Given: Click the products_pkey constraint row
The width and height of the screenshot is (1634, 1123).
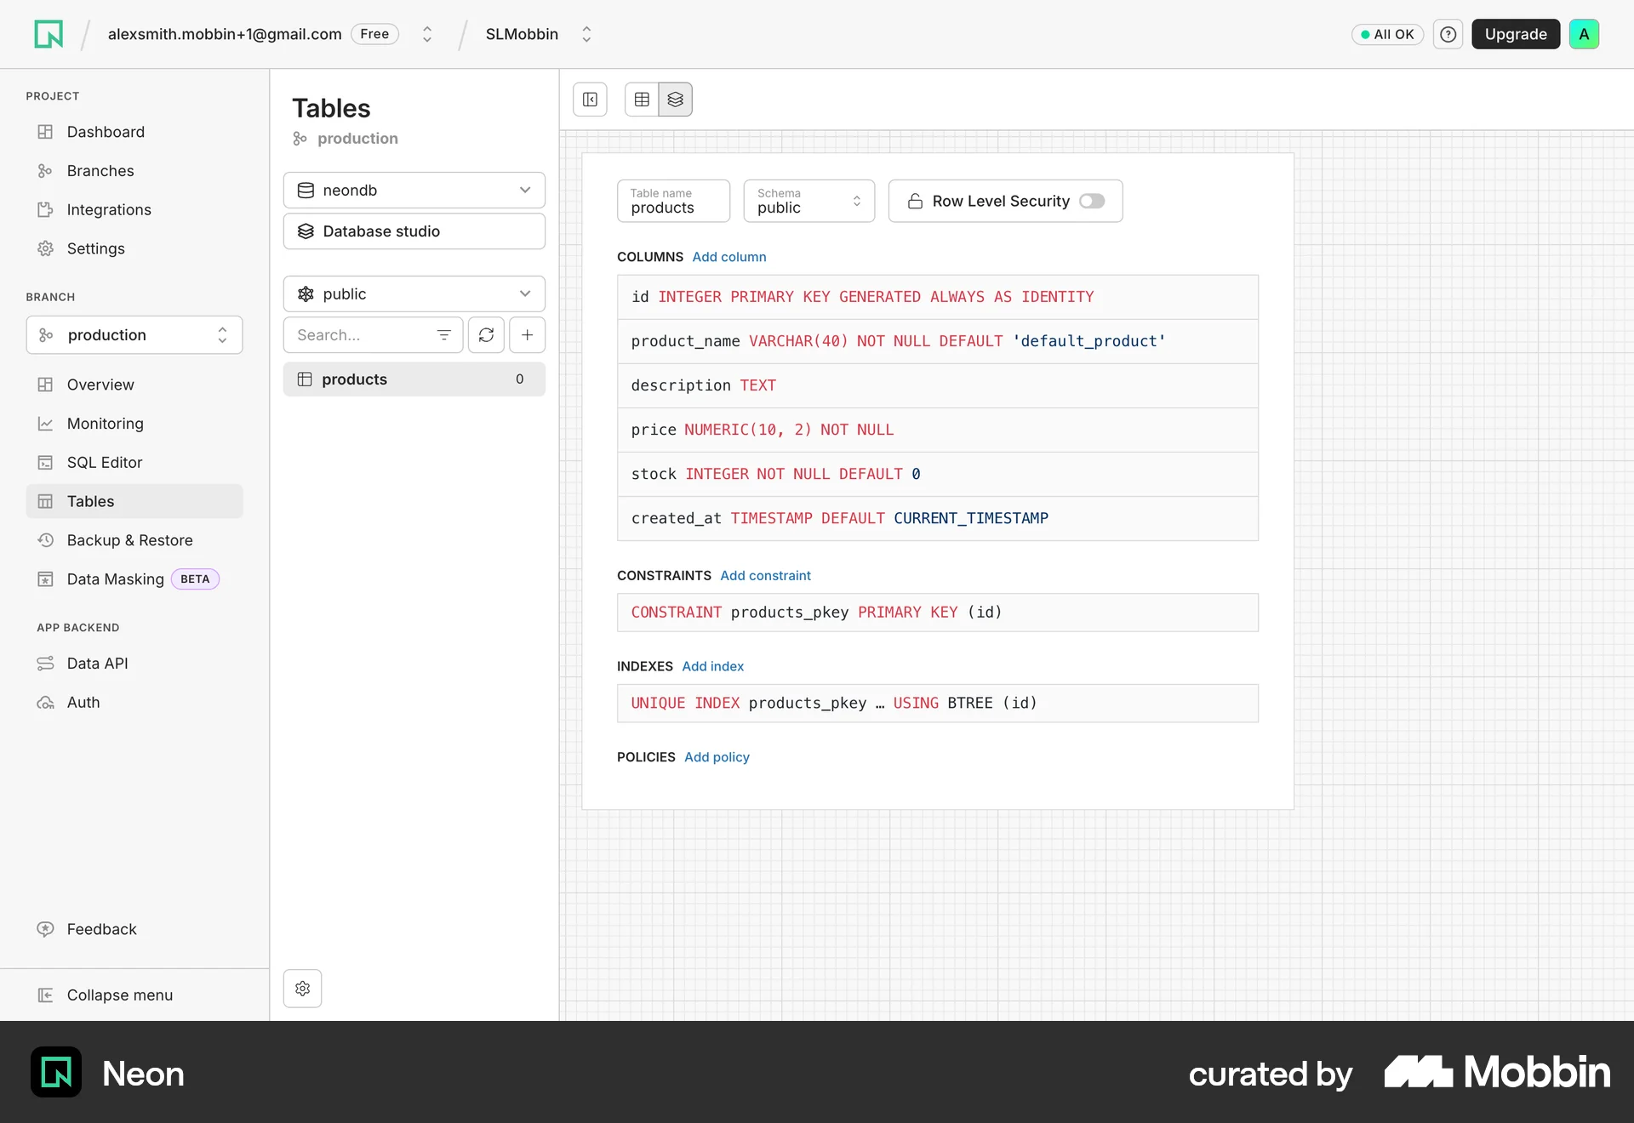Looking at the screenshot, I should pos(937,613).
